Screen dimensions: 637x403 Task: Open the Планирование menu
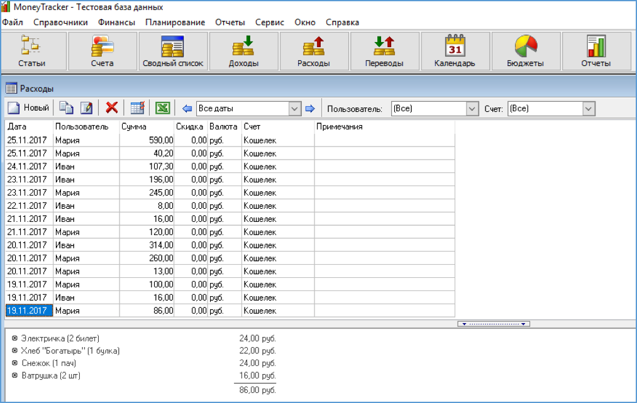point(175,22)
